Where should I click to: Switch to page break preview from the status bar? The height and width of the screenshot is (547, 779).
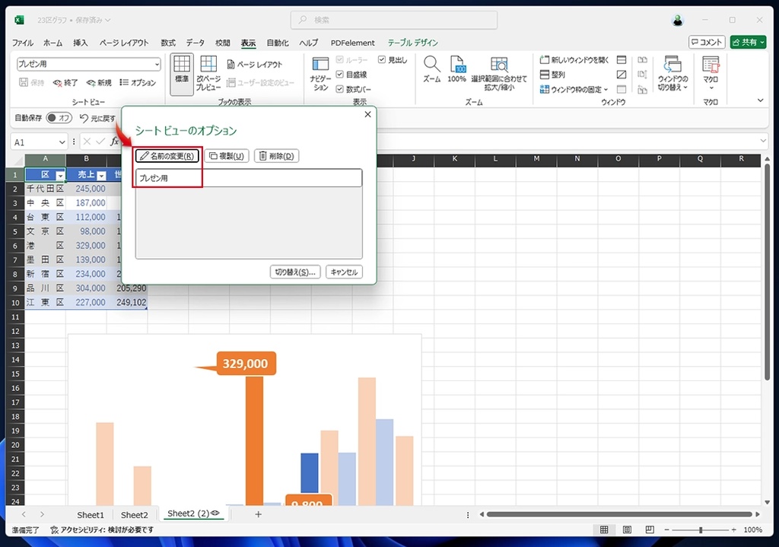650,530
